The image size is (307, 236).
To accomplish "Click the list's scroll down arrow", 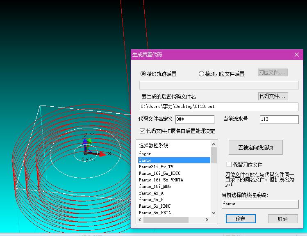I will coord(214,213).
